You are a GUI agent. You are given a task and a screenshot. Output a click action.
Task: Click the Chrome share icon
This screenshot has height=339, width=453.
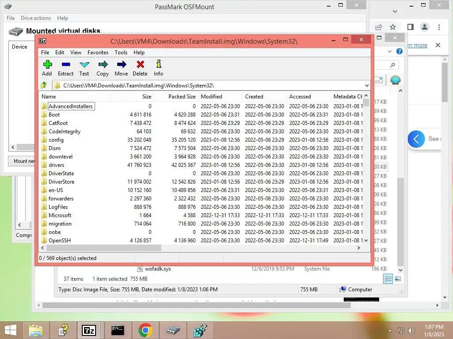click(379, 27)
